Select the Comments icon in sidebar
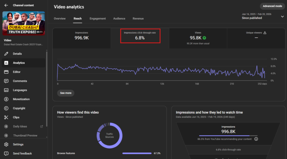Image resolution: width=287 pixels, height=159 pixels. tap(6, 81)
